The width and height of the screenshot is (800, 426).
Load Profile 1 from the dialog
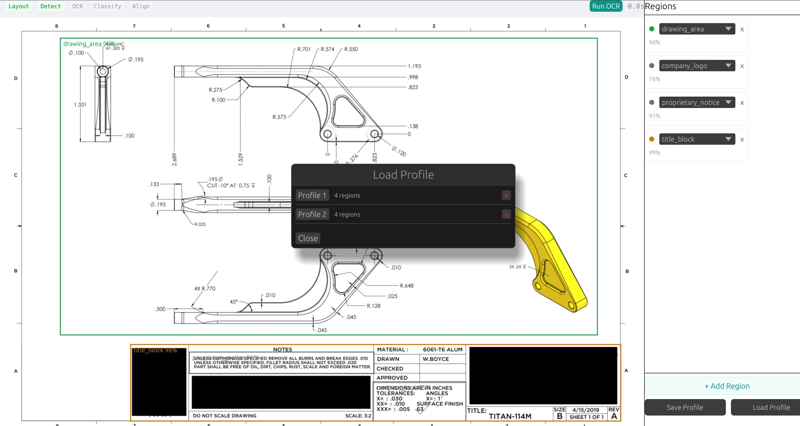click(x=312, y=195)
